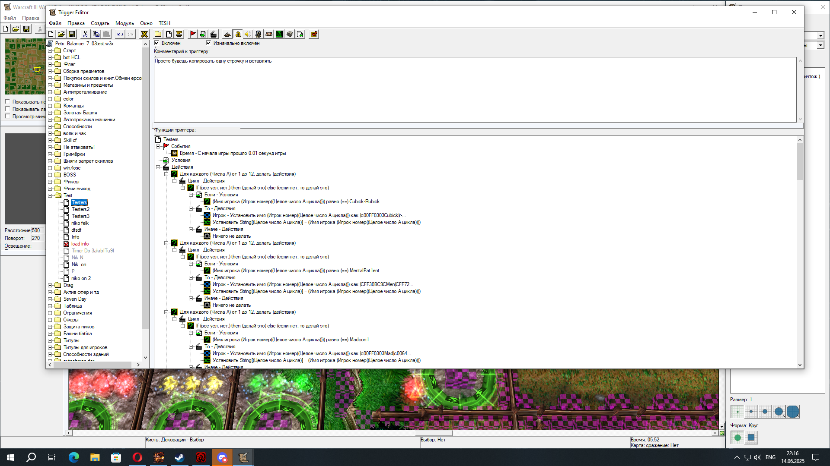Open Discord from the taskbar
Screen dimensions: 830x466
pos(222,457)
